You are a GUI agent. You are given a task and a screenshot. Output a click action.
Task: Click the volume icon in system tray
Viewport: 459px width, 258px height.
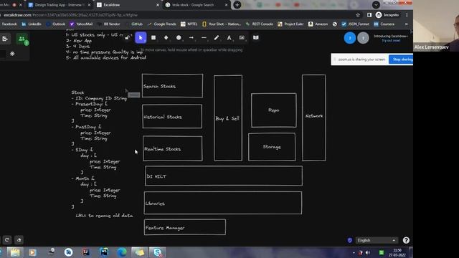click(368, 253)
